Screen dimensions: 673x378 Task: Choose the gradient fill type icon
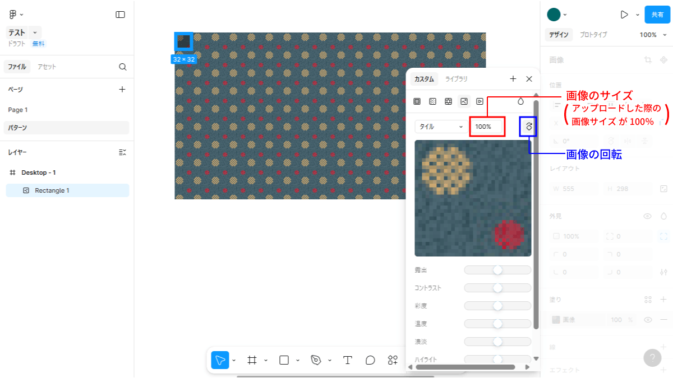click(x=432, y=101)
